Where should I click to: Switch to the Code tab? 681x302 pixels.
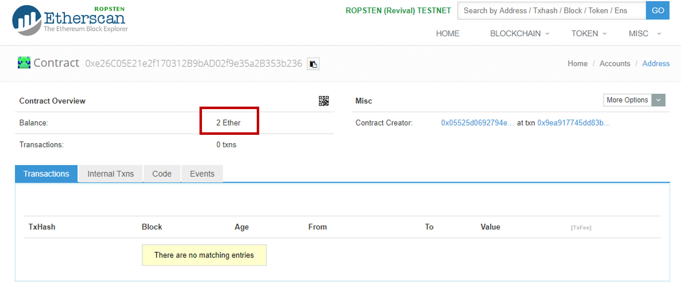point(162,174)
